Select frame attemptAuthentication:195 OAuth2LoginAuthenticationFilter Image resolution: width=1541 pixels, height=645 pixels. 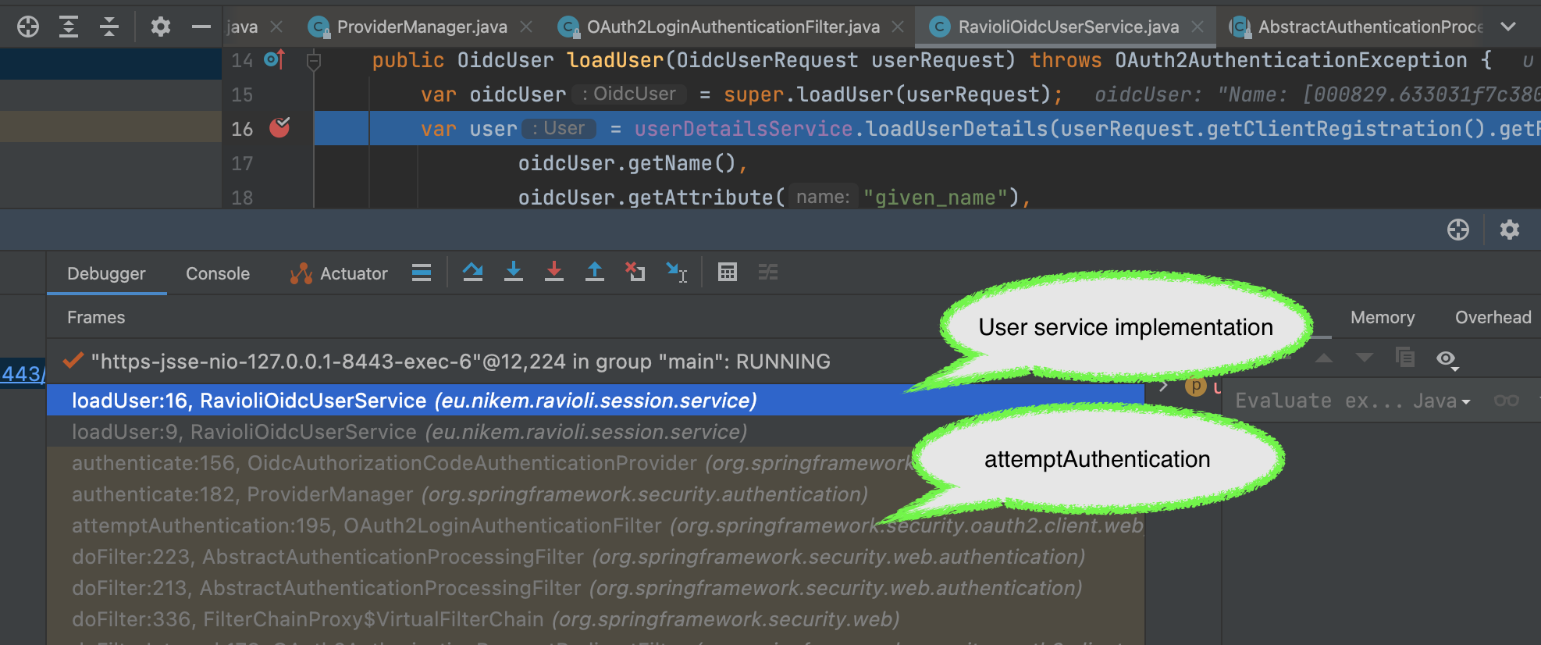pos(596,525)
